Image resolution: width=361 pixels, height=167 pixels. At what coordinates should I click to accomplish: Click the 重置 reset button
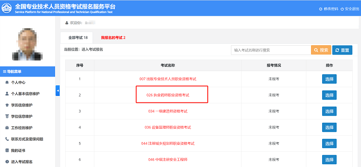(x=342, y=50)
